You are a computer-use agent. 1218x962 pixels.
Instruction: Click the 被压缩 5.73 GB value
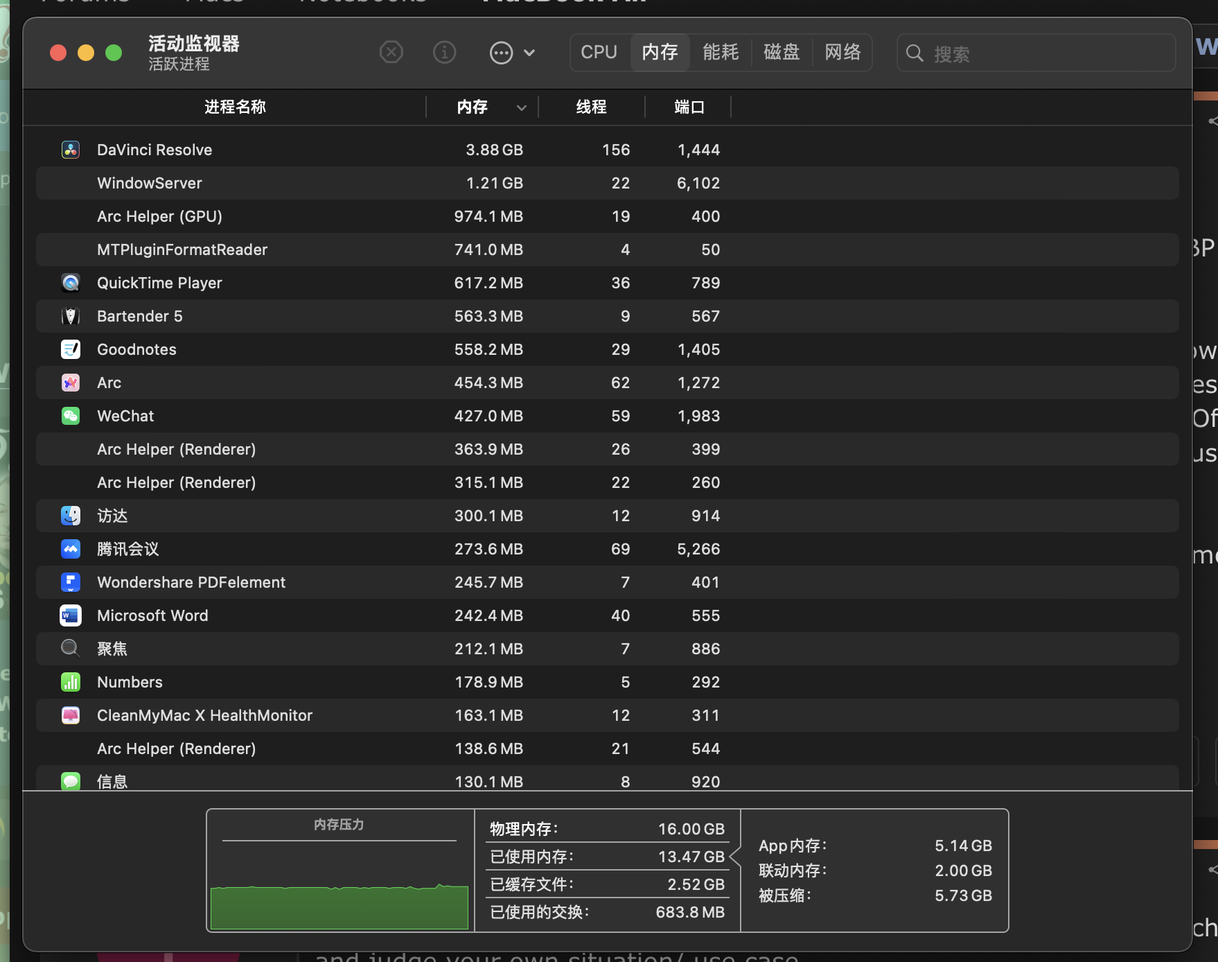[x=963, y=895]
